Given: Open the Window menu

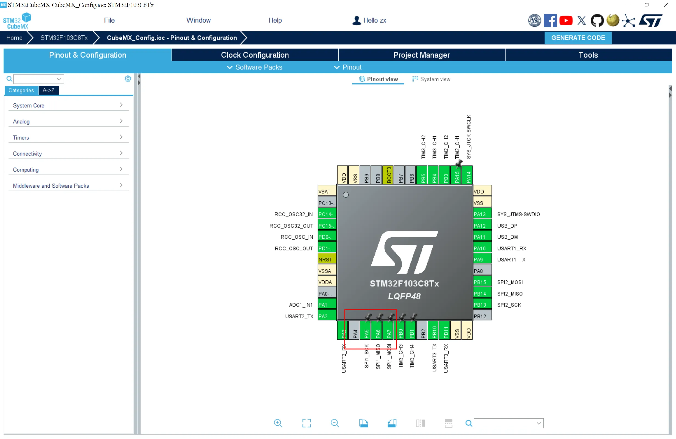Looking at the screenshot, I should [198, 21].
